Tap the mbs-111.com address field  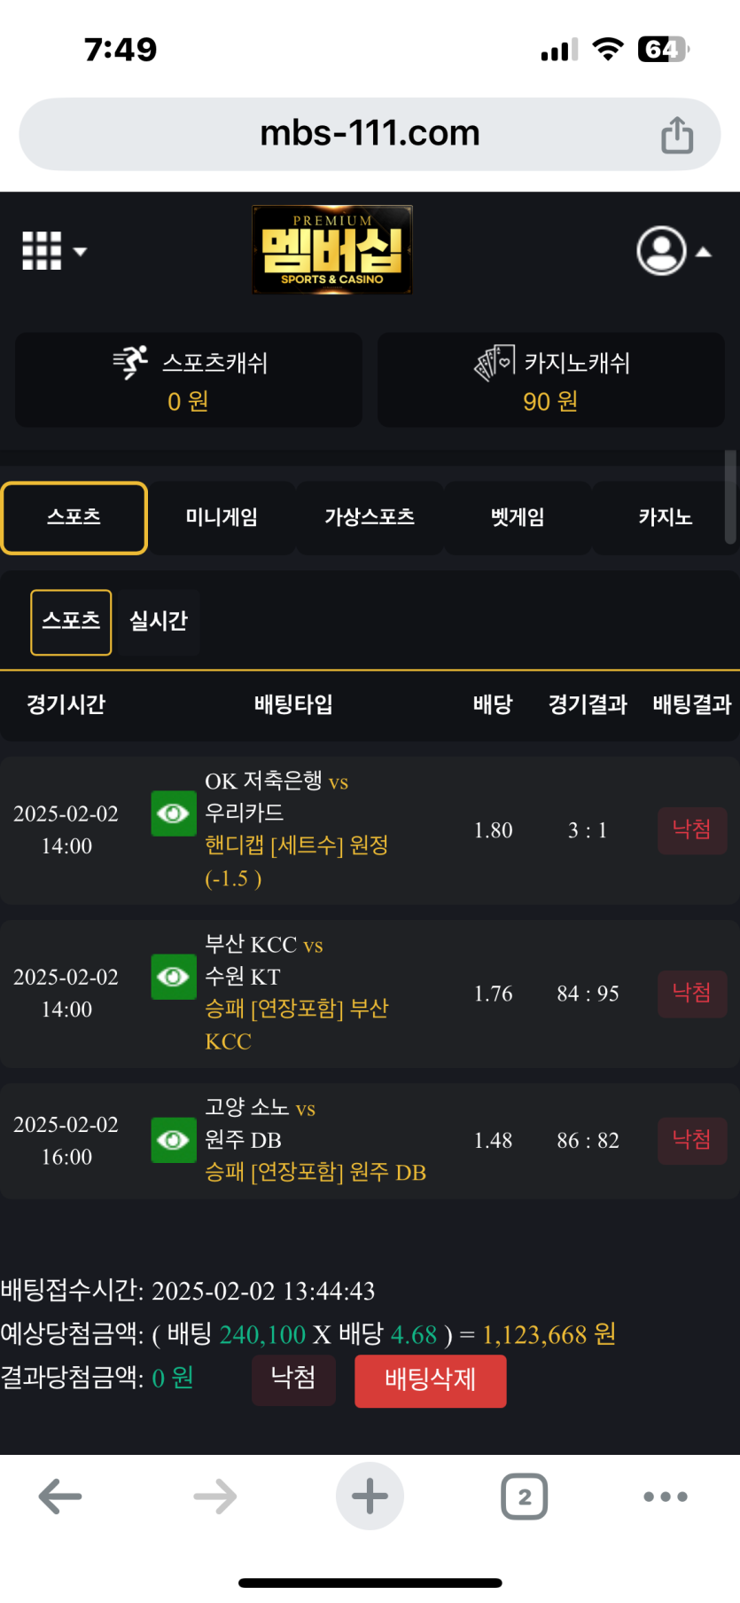click(370, 134)
